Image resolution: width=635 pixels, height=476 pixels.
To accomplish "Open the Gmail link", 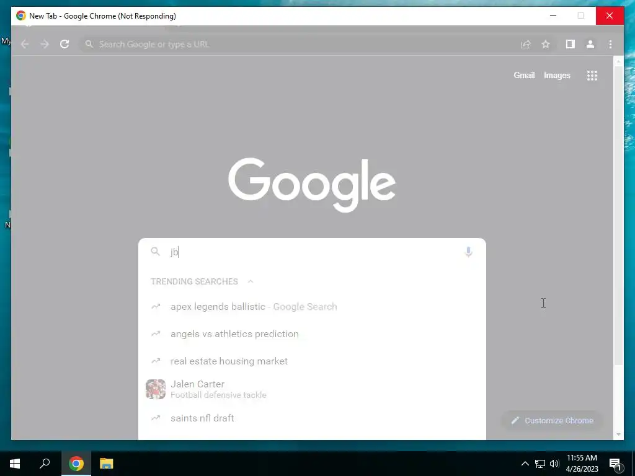I will (x=524, y=75).
